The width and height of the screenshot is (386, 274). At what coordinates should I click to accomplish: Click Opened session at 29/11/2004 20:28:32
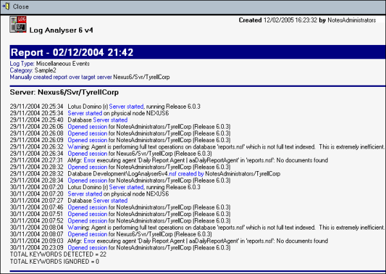pos(87,167)
